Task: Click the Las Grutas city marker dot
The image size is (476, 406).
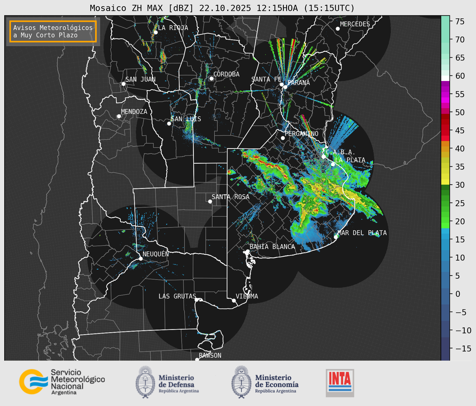Action: tap(197, 300)
